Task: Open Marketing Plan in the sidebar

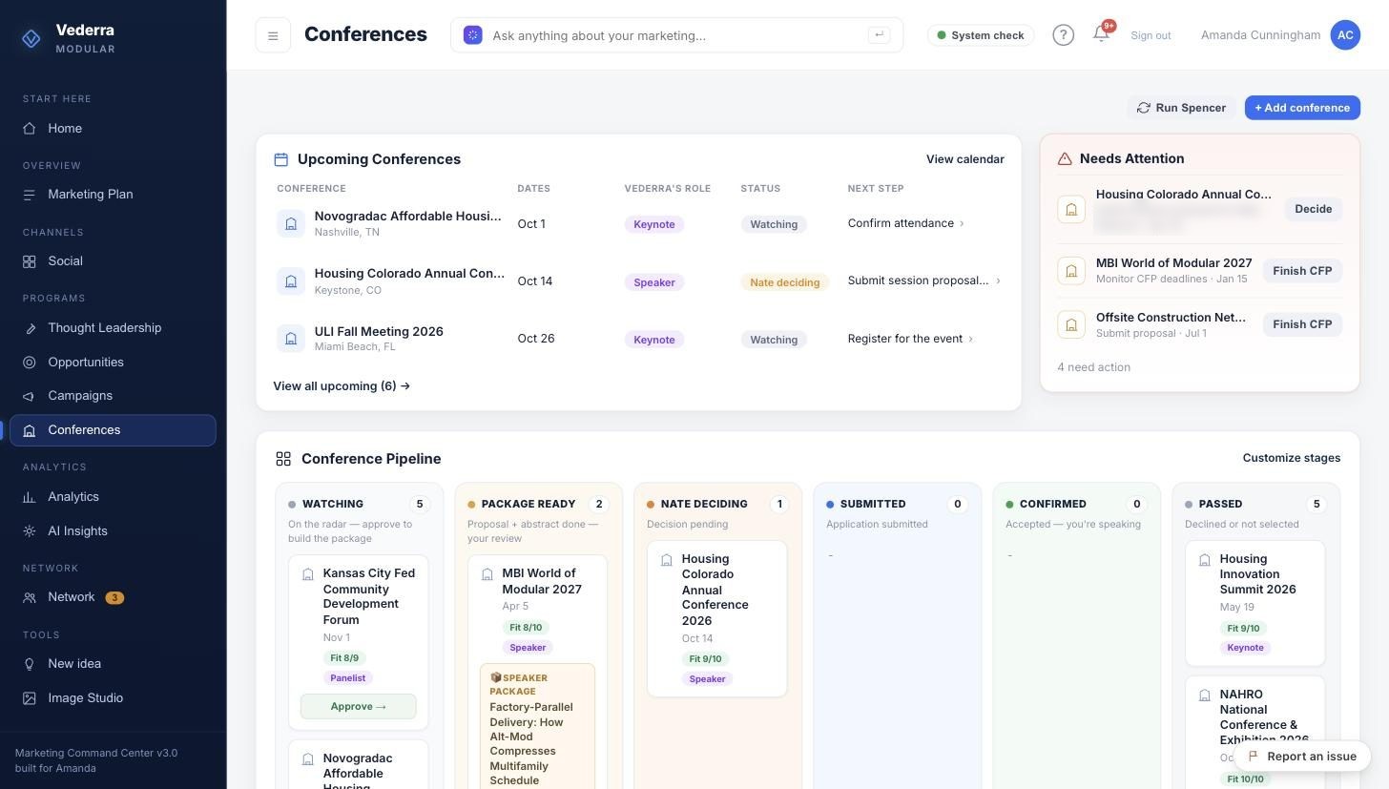Action: click(113, 195)
